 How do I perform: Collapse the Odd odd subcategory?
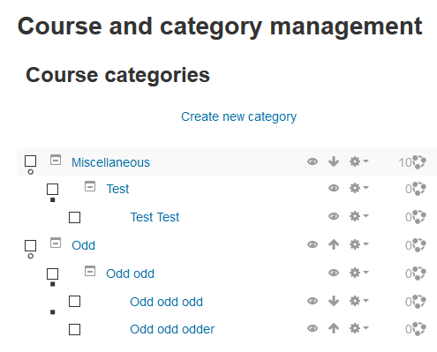(x=90, y=271)
